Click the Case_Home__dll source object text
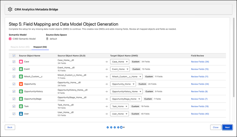Screen dimensions: 237x137 point(66,60)
